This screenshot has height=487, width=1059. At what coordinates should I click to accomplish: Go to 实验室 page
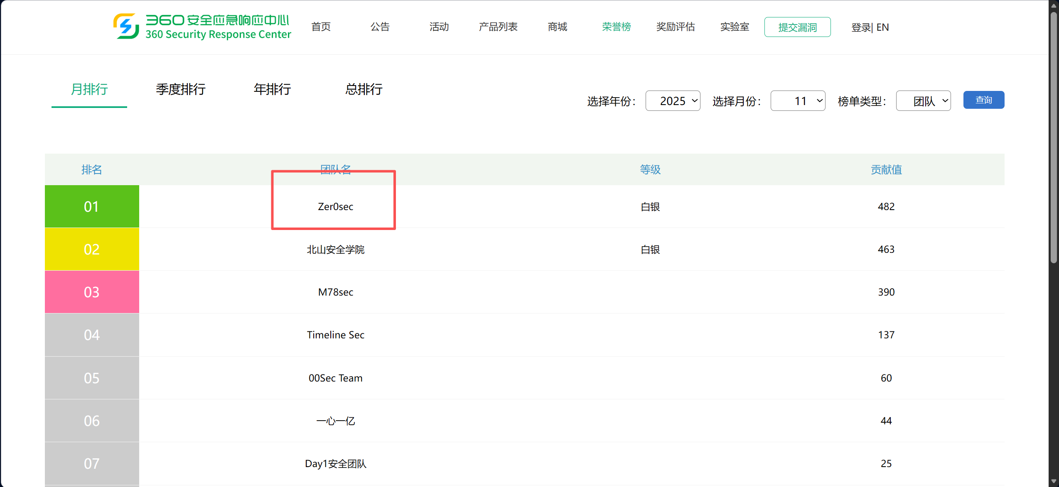[735, 27]
